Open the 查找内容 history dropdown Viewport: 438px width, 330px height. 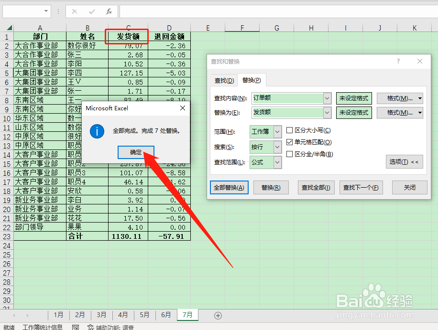[x=327, y=98]
